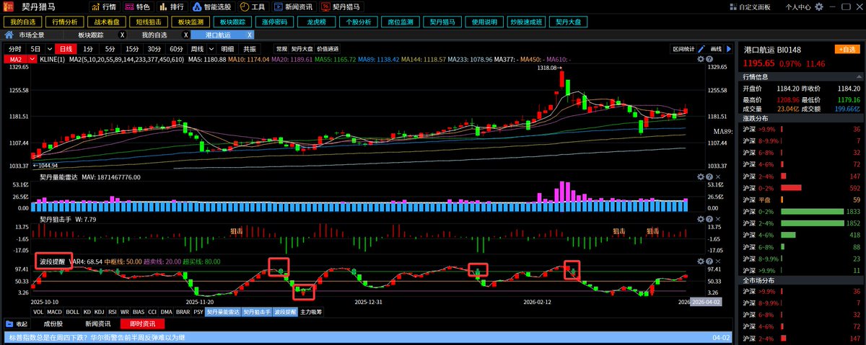The image size is (866, 345).
Task: Open the settings gear next to 个人中心
Action: (x=818, y=6)
